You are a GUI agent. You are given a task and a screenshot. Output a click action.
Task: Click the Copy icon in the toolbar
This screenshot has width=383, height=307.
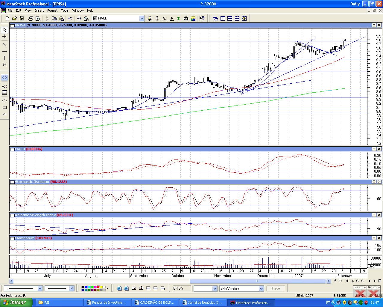point(54,19)
